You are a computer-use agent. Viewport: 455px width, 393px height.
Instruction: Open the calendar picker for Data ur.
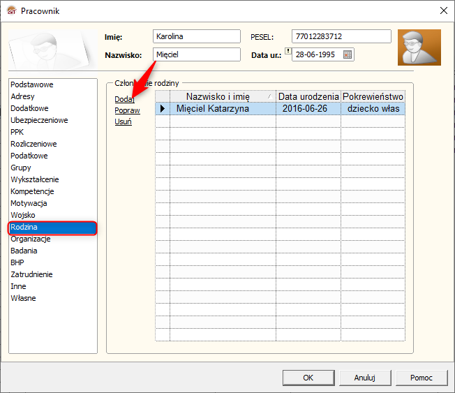(348, 54)
